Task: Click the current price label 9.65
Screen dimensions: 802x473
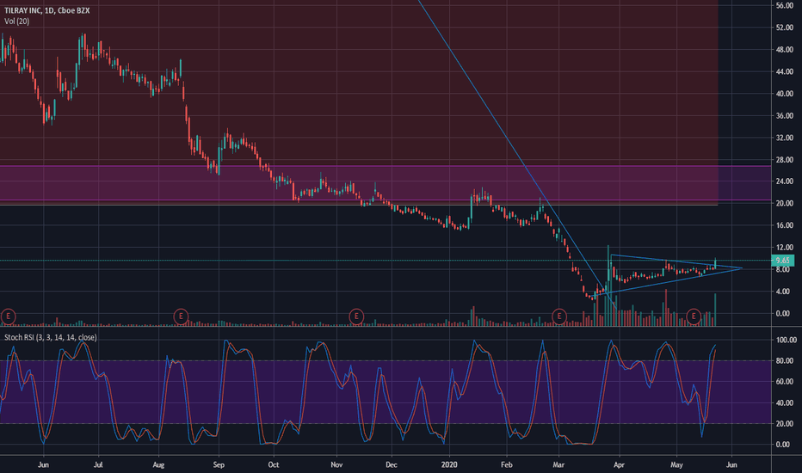Action: (x=782, y=261)
